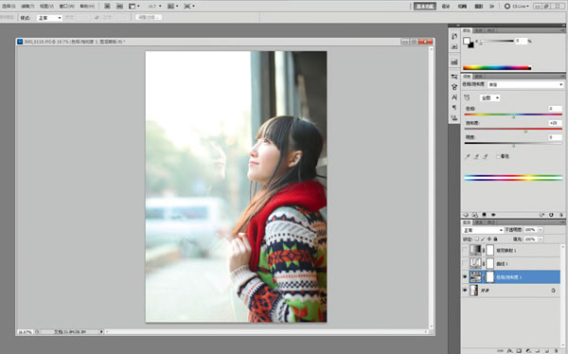Show the Curves 1 layer
The width and height of the screenshot is (568, 354).
[x=465, y=263]
